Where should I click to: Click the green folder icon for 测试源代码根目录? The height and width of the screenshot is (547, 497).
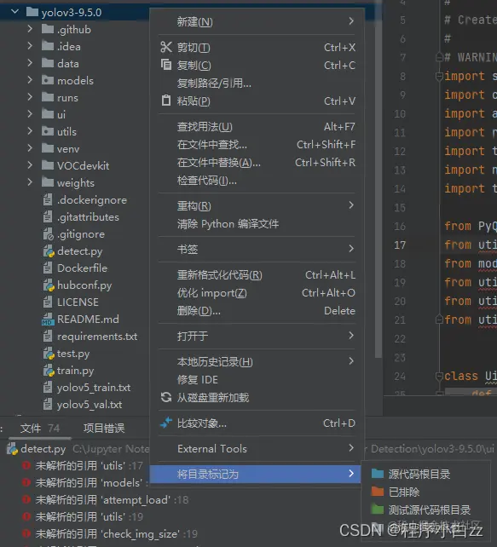click(378, 510)
